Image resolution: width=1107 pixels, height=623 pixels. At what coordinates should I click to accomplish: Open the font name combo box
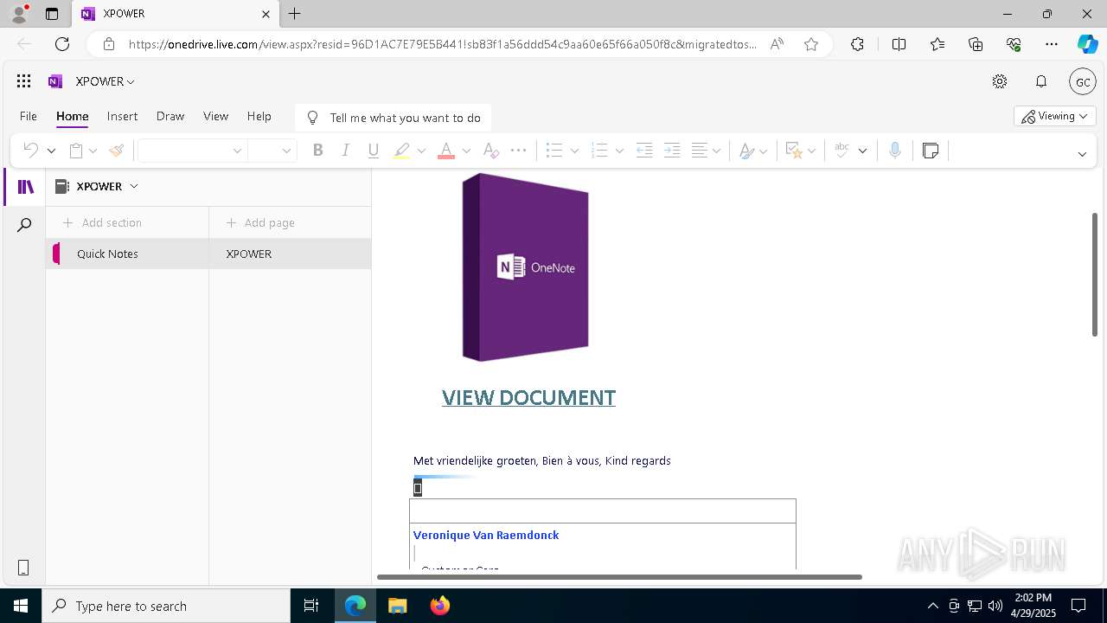pos(192,150)
